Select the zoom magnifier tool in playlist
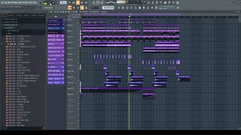The height and width of the screenshot is (135, 241). (x=74, y=12)
